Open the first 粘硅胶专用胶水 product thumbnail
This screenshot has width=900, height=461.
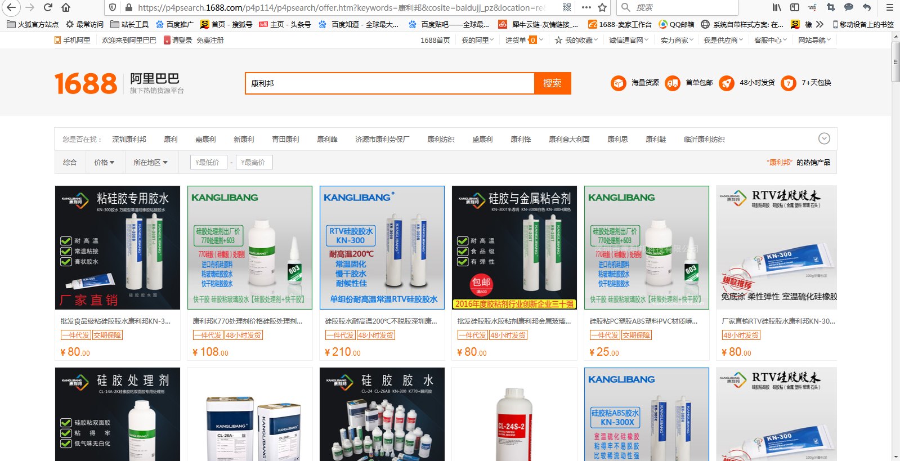(118, 248)
